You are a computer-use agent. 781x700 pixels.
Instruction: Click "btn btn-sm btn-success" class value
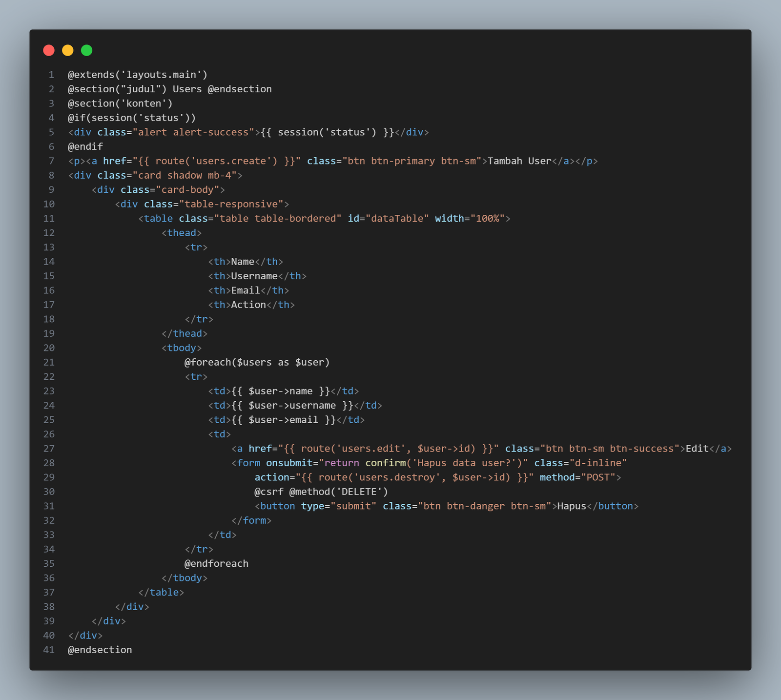[610, 449]
